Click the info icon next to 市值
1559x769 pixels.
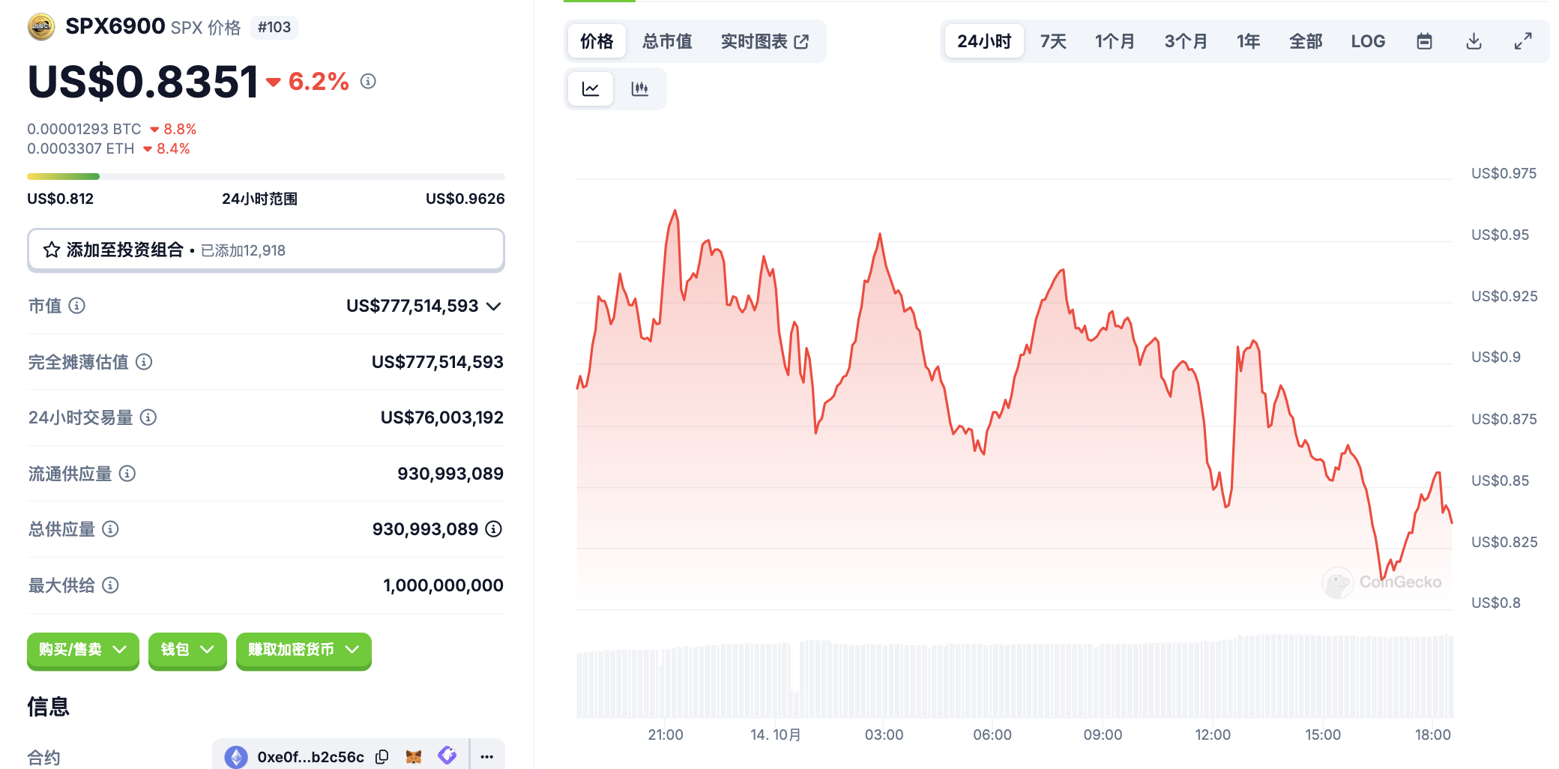pyautogui.click(x=77, y=306)
